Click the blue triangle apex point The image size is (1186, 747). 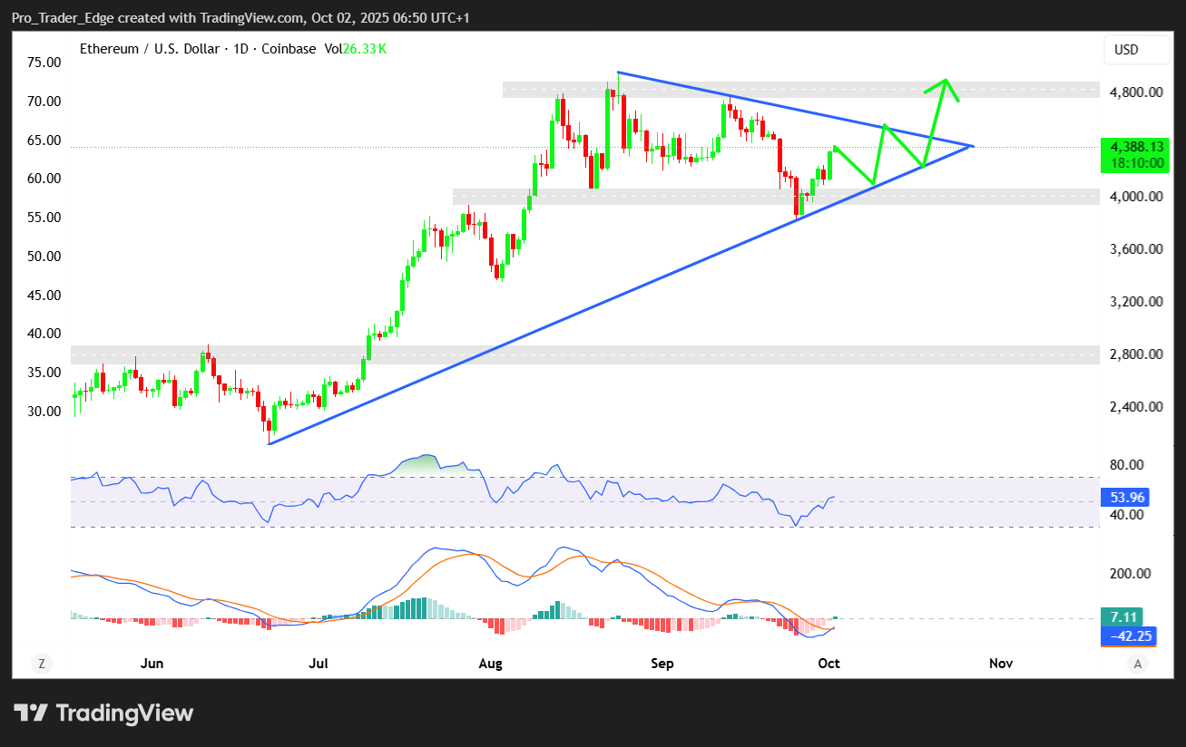tap(973, 146)
